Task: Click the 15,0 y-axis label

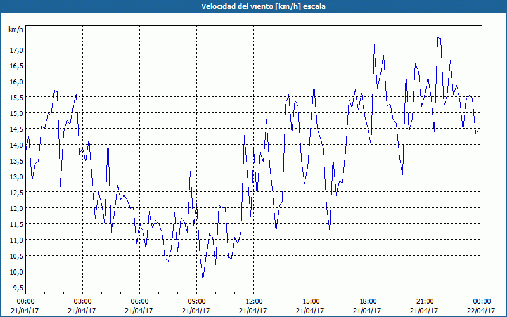Action: tap(17, 113)
